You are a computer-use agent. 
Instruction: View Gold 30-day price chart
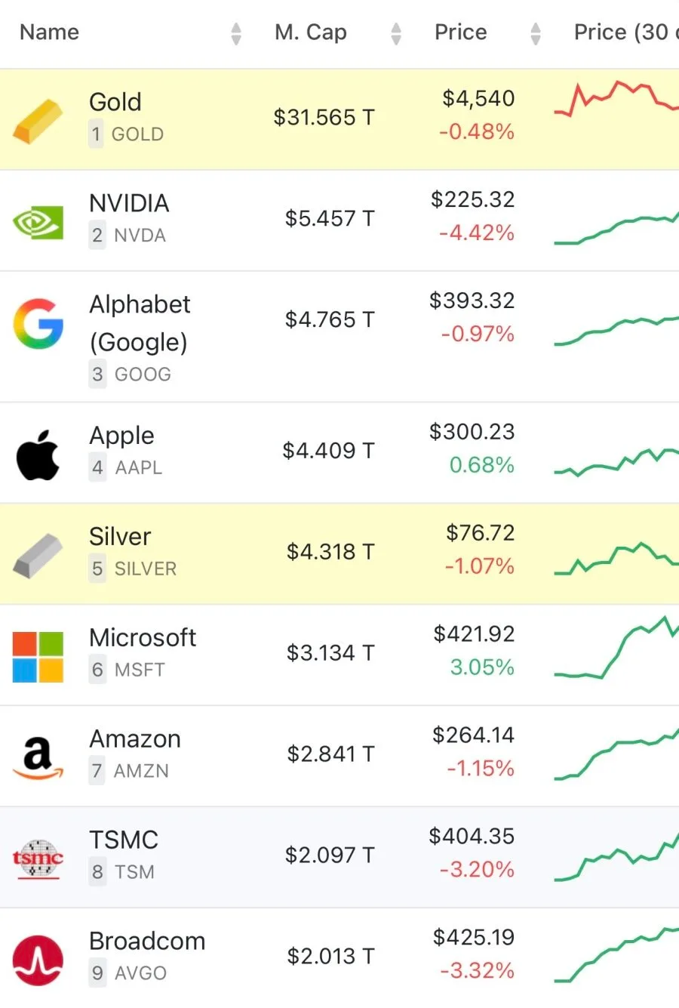click(616, 98)
